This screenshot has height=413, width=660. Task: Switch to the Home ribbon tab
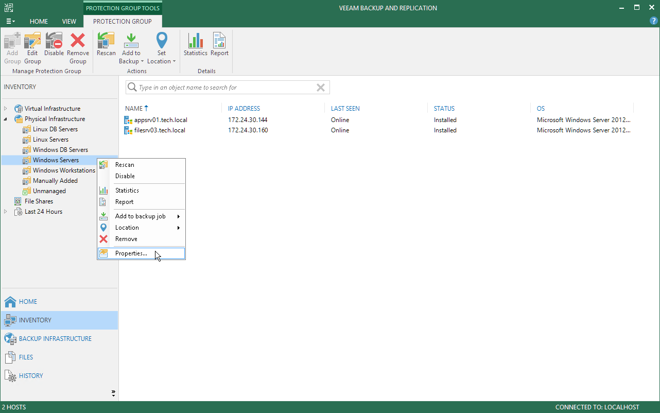click(39, 22)
